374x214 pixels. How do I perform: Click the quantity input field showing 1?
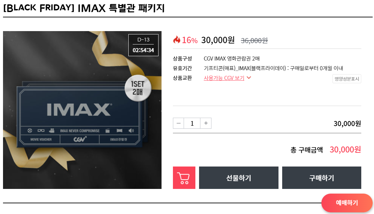[x=192, y=123]
